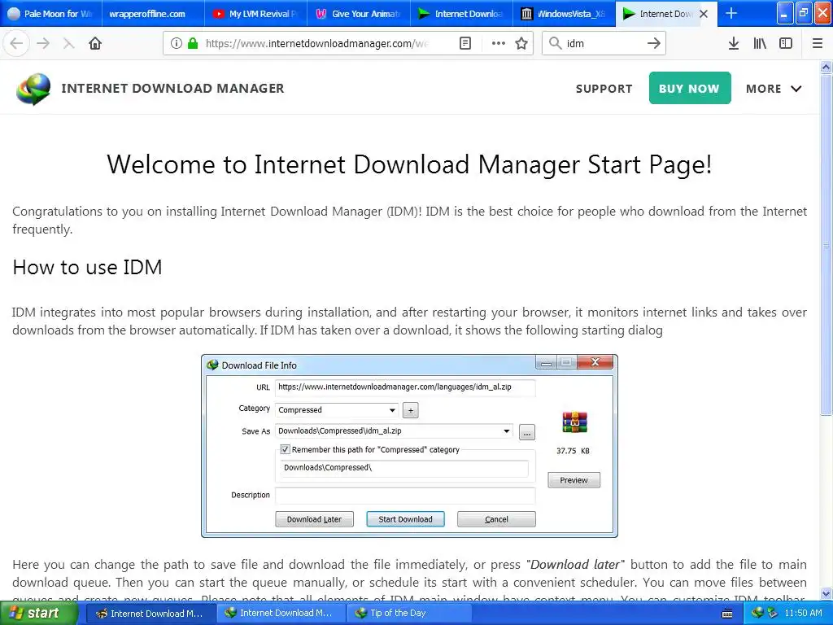This screenshot has height=625, width=833.
Task: Click the search go arrow button
Action: [654, 43]
